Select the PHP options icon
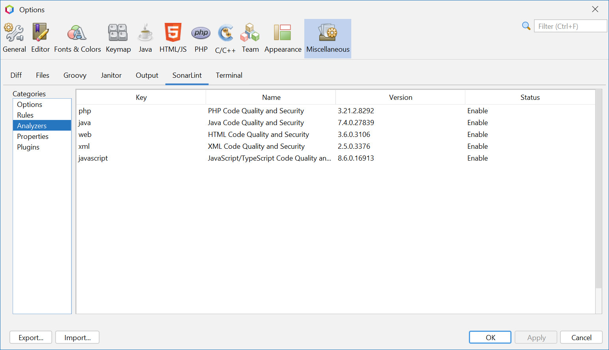The image size is (609, 350). point(201,38)
